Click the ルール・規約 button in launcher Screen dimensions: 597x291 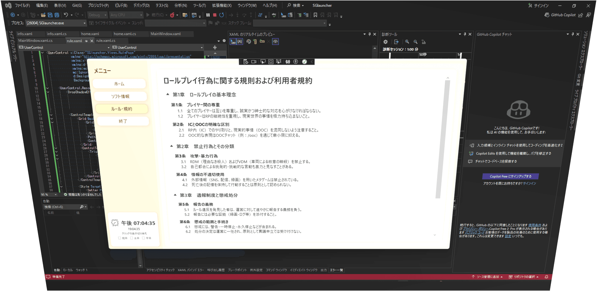122,109
